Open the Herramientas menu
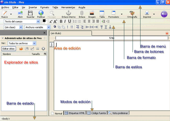This screenshot has height=121, width=170. pyautogui.click(x=68, y=7)
